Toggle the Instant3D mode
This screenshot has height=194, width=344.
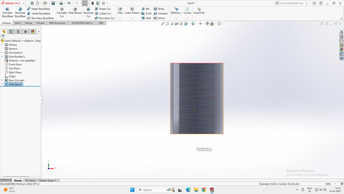(x=199, y=11)
